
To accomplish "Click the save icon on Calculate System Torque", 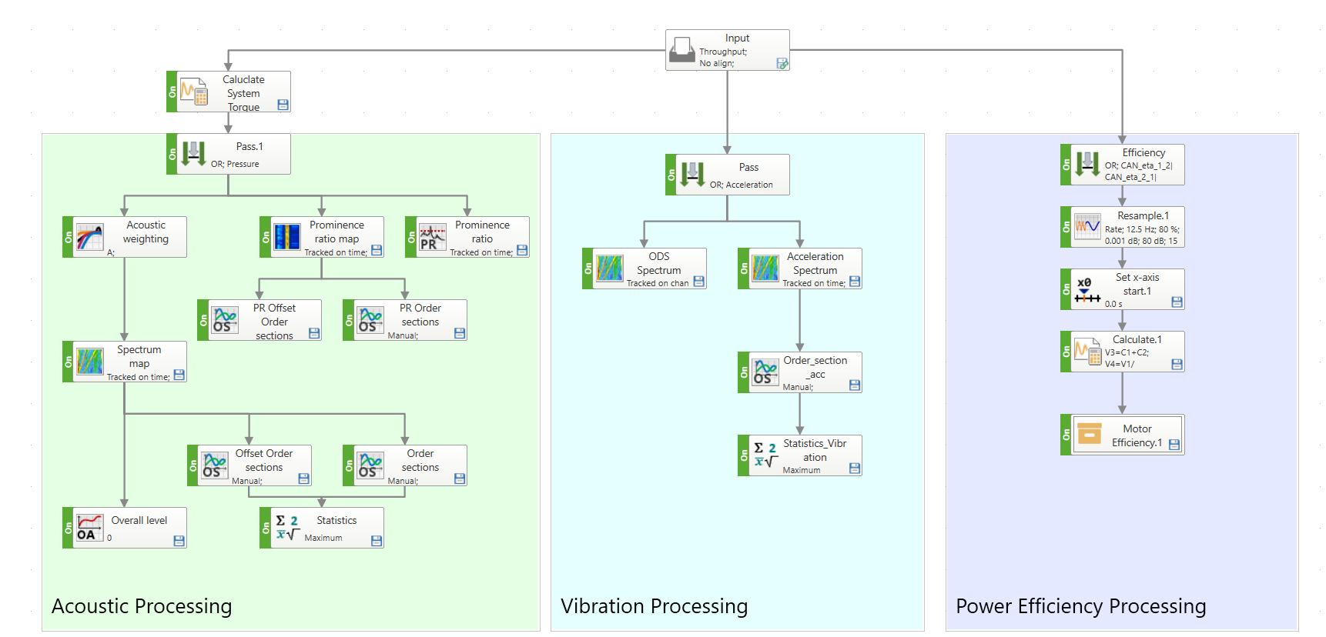I will pos(283,105).
